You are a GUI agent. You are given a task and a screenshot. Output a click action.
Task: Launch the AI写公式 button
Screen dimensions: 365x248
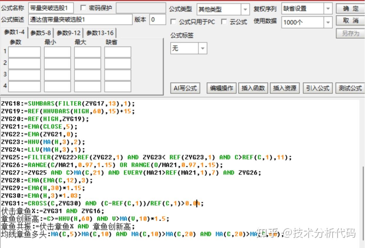[185, 88]
